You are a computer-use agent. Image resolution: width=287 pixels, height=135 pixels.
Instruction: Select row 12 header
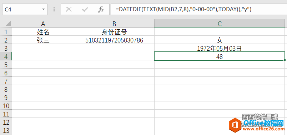(6, 122)
